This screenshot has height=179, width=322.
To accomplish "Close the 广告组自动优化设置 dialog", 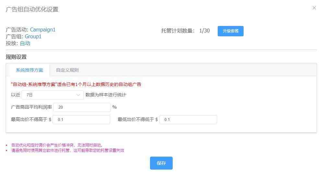I will 314,8.
